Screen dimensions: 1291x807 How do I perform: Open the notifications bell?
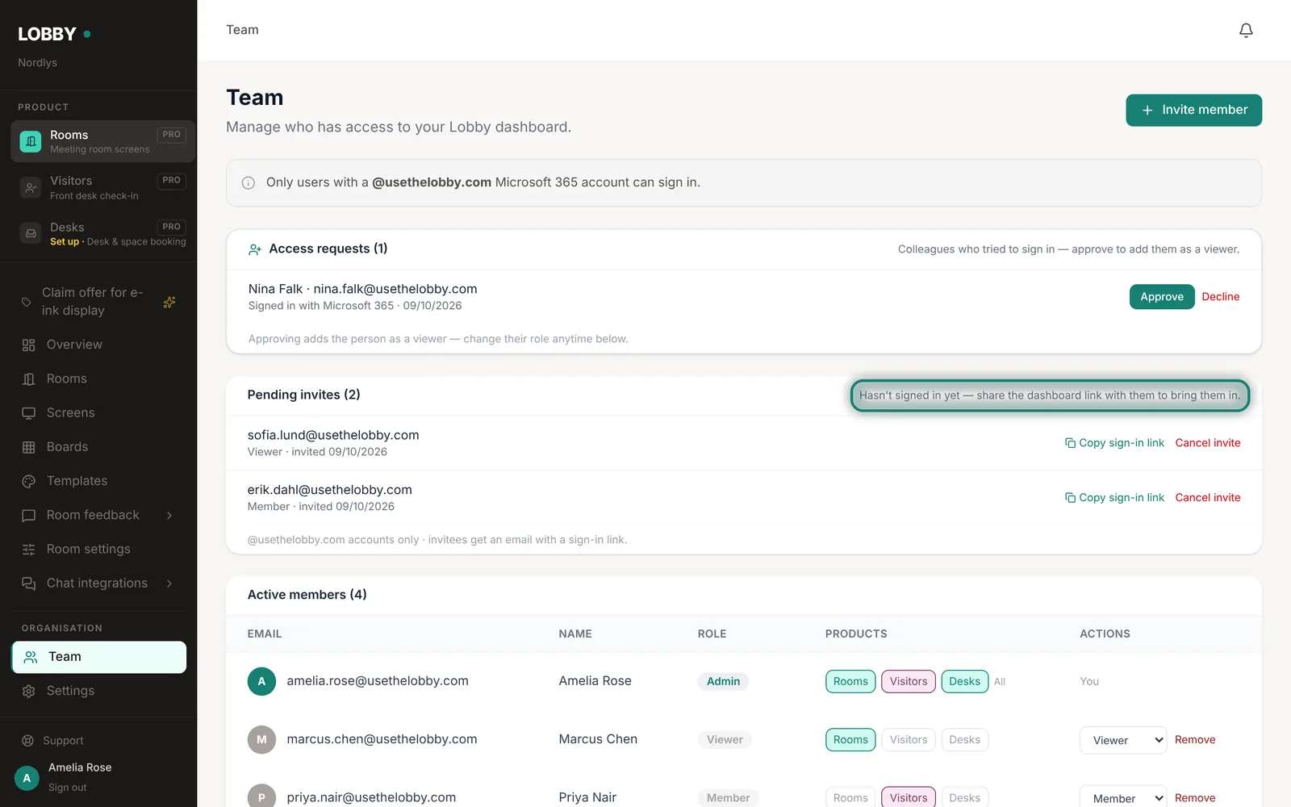[1246, 30]
